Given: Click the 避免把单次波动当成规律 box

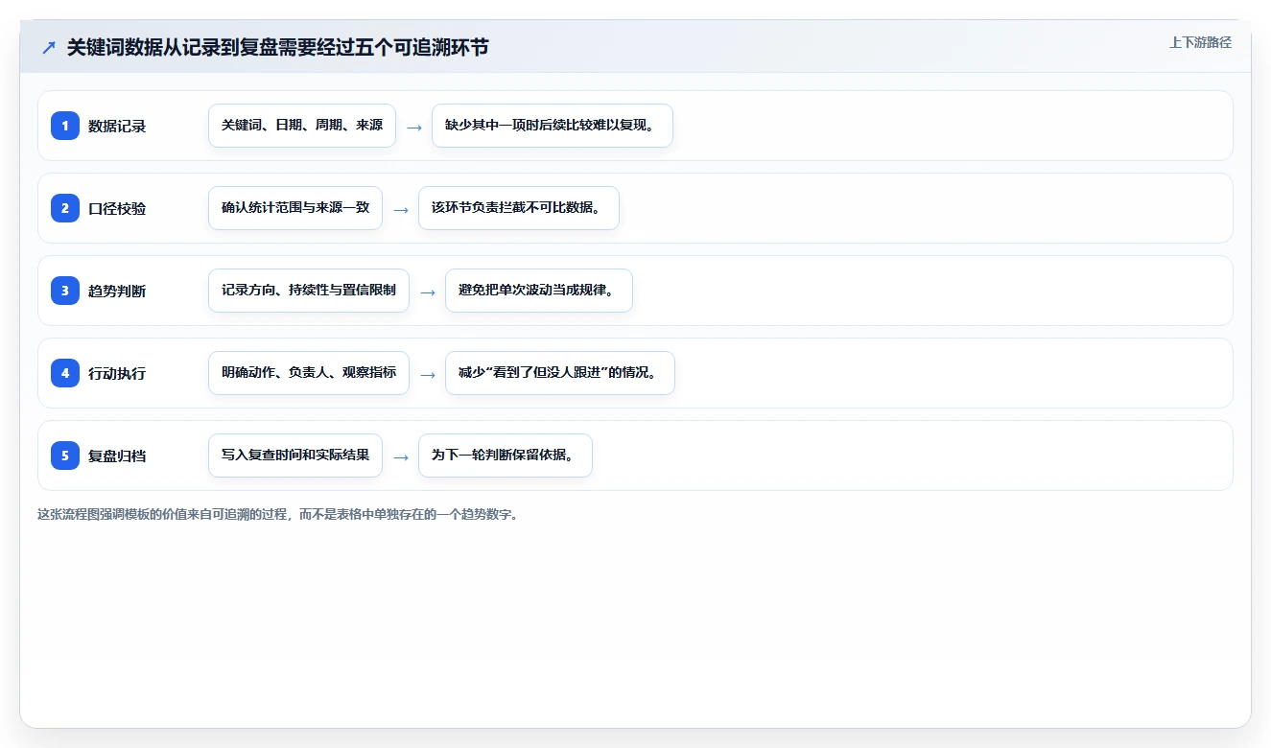Looking at the screenshot, I should click(539, 291).
